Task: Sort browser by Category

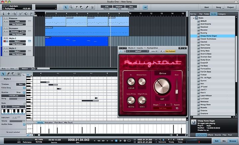Action: 222,14
